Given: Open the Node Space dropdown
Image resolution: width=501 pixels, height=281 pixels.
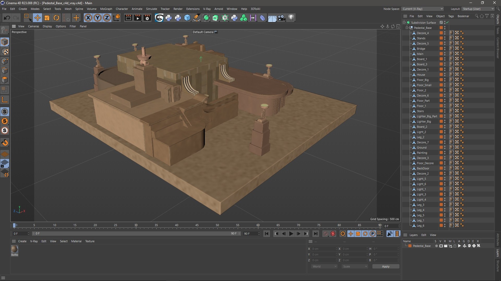Looking at the screenshot, I should point(422,9).
